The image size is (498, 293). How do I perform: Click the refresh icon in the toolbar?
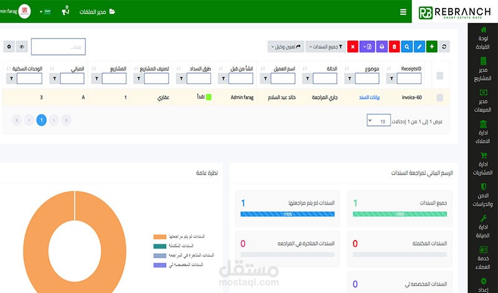pyautogui.click(x=444, y=47)
